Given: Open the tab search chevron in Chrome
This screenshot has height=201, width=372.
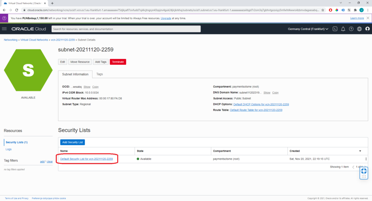Looking at the screenshot, I should 341,3.
